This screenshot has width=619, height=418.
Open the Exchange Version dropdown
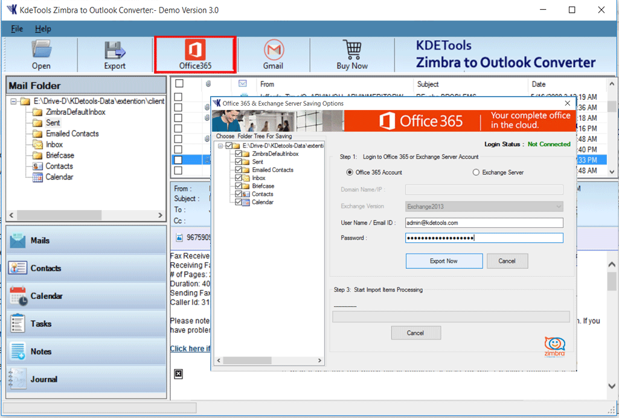[x=484, y=207]
